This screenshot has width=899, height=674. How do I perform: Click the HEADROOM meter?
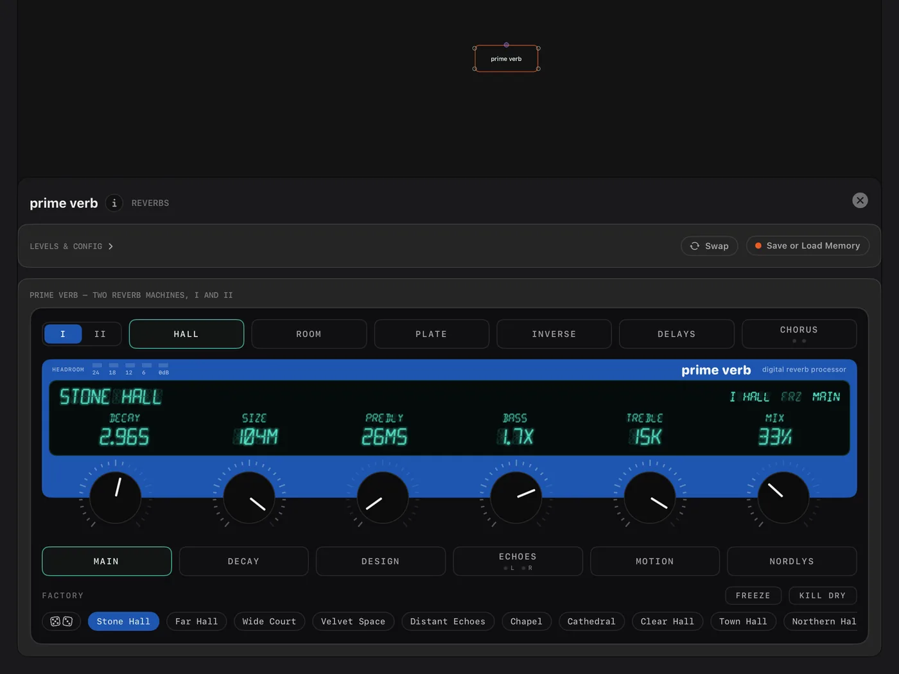coord(110,369)
